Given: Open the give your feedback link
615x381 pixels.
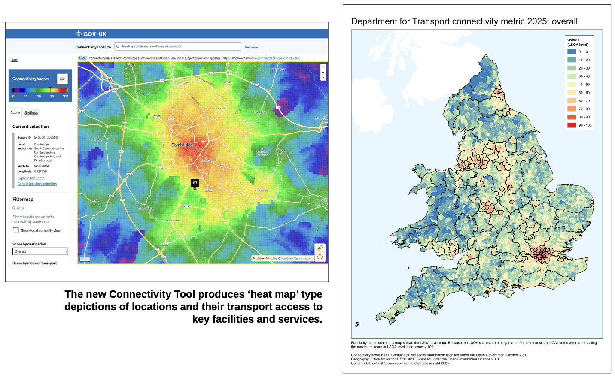Looking at the screenshot, I should [275, 58].
